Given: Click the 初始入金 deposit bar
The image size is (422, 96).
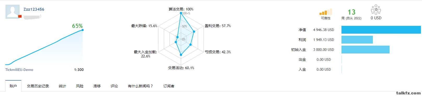Looking at the screenshot, I should (x=366, y=50).
